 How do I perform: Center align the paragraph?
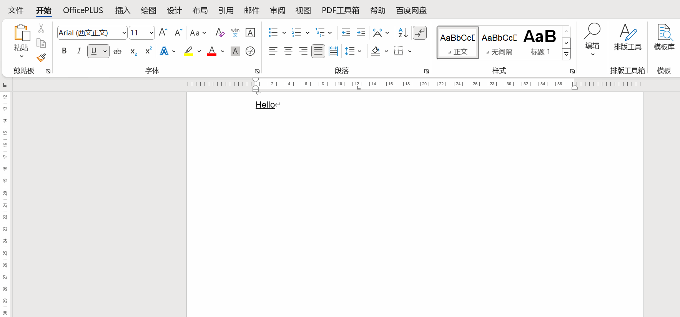288,51
